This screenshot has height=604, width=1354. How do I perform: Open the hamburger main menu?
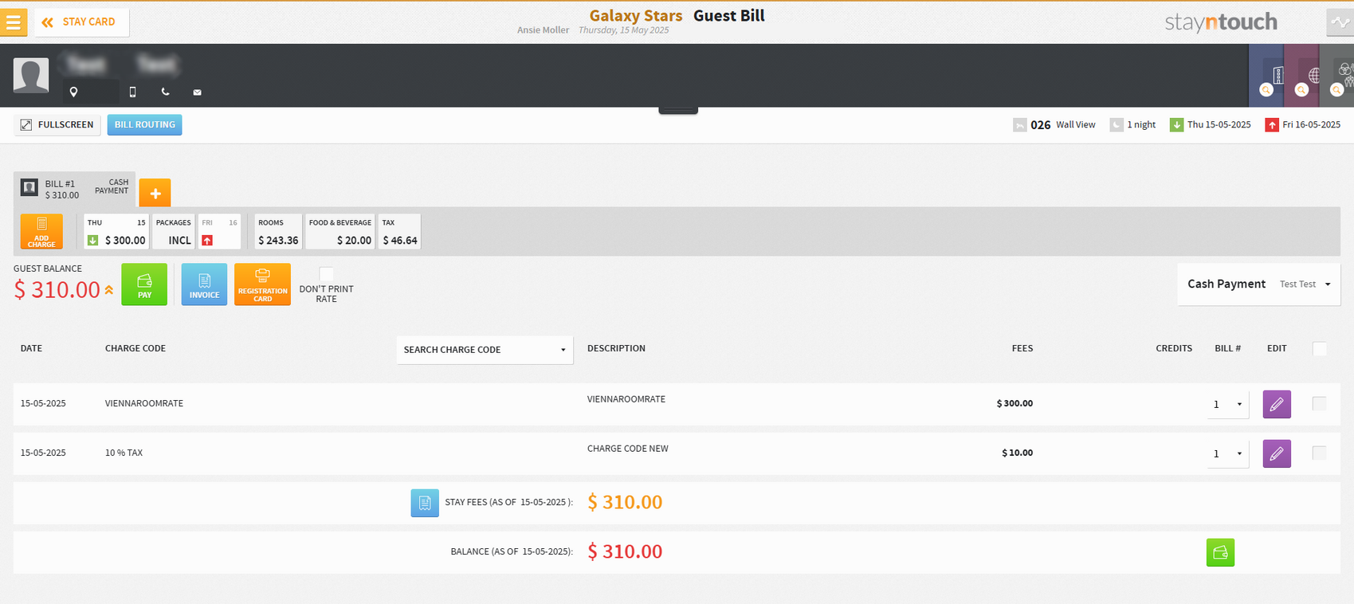(x=14, y=22)
